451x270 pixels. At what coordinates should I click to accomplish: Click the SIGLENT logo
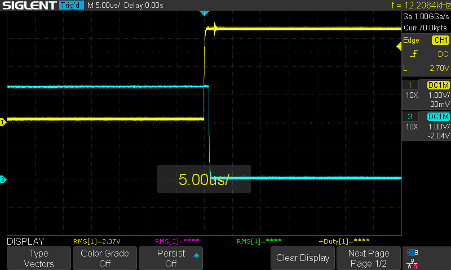coord(29,5)
